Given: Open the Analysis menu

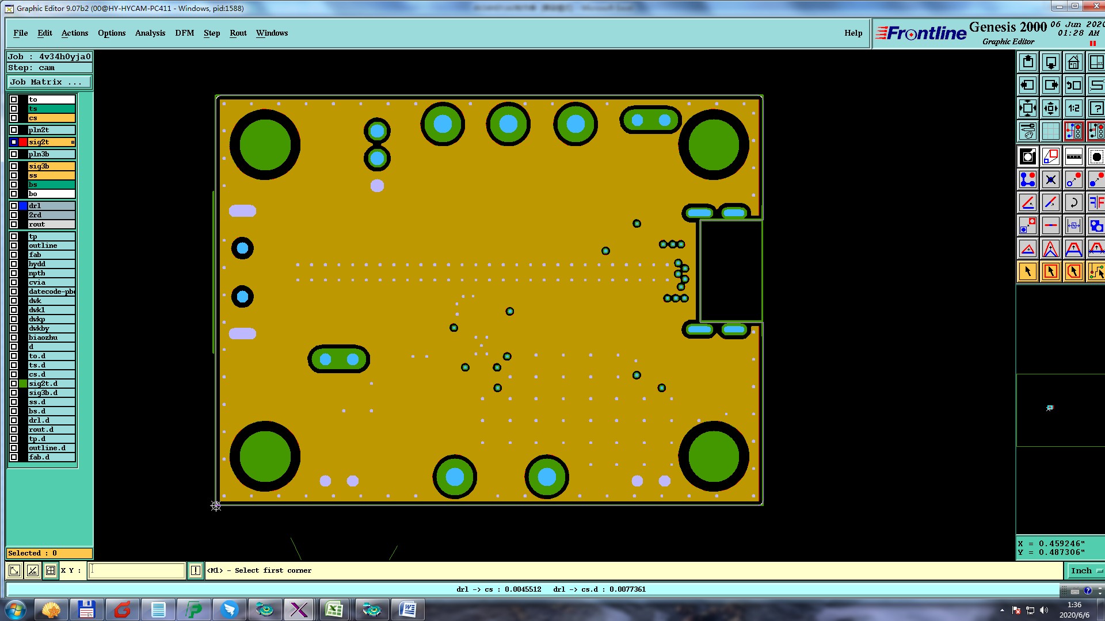Looking at the screenshot, I should (150, 33).
